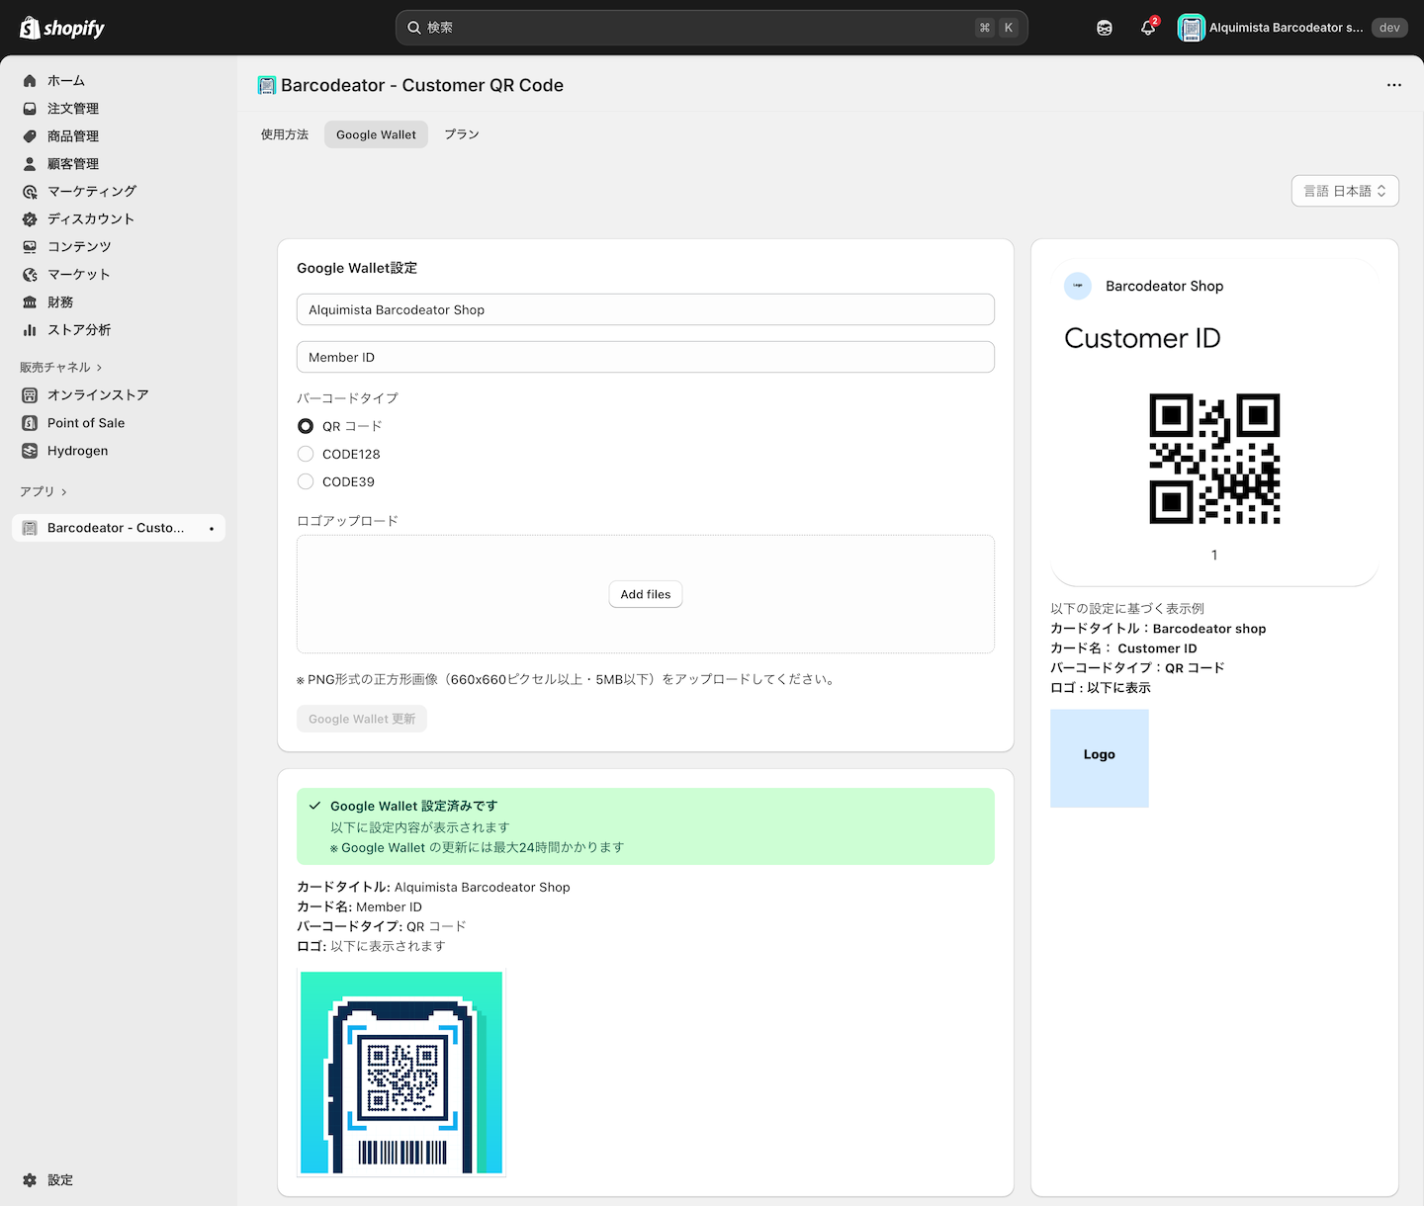Switch to the プラン tab

pyautogui.click(x=461, y=134)
